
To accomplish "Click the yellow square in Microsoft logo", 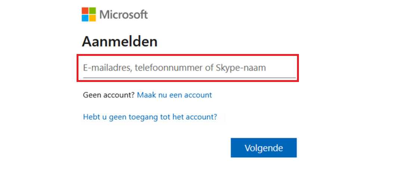I will click(x=93, y=18).
